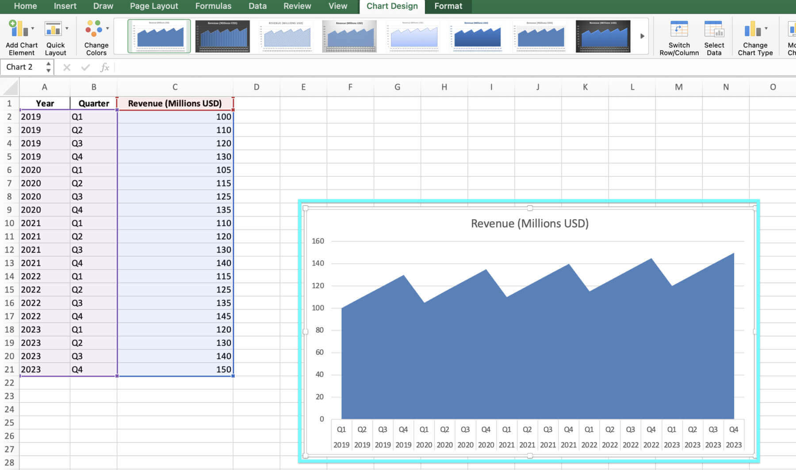Apply the seventh chart style thumbnail
The height and width of the screenshot is (470, 796).
pos(540,36)
